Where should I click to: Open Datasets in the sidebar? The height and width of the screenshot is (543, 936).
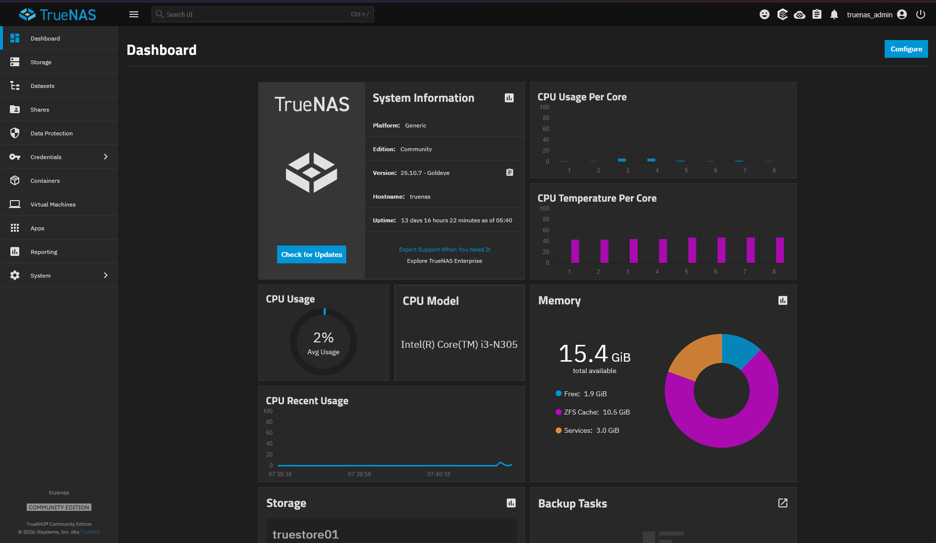pyautogui.click(x=59, y=85)
